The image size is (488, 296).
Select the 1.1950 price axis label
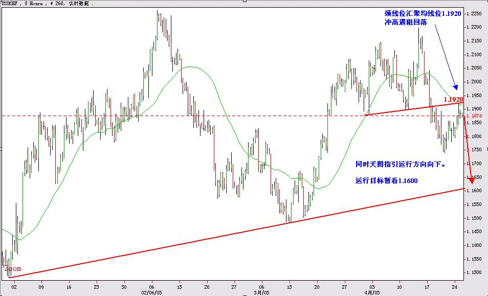pos(473,96)
